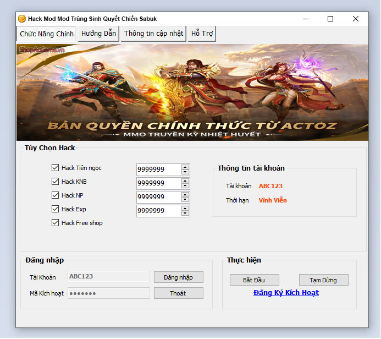Switch to the Chức Năng Chính tab
The height and width of the screenshot is (339, 381).
46,34
